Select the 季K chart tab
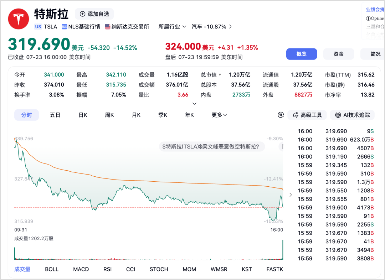The width and height of the screenshot is (385, 280). (x=163, y=115)
